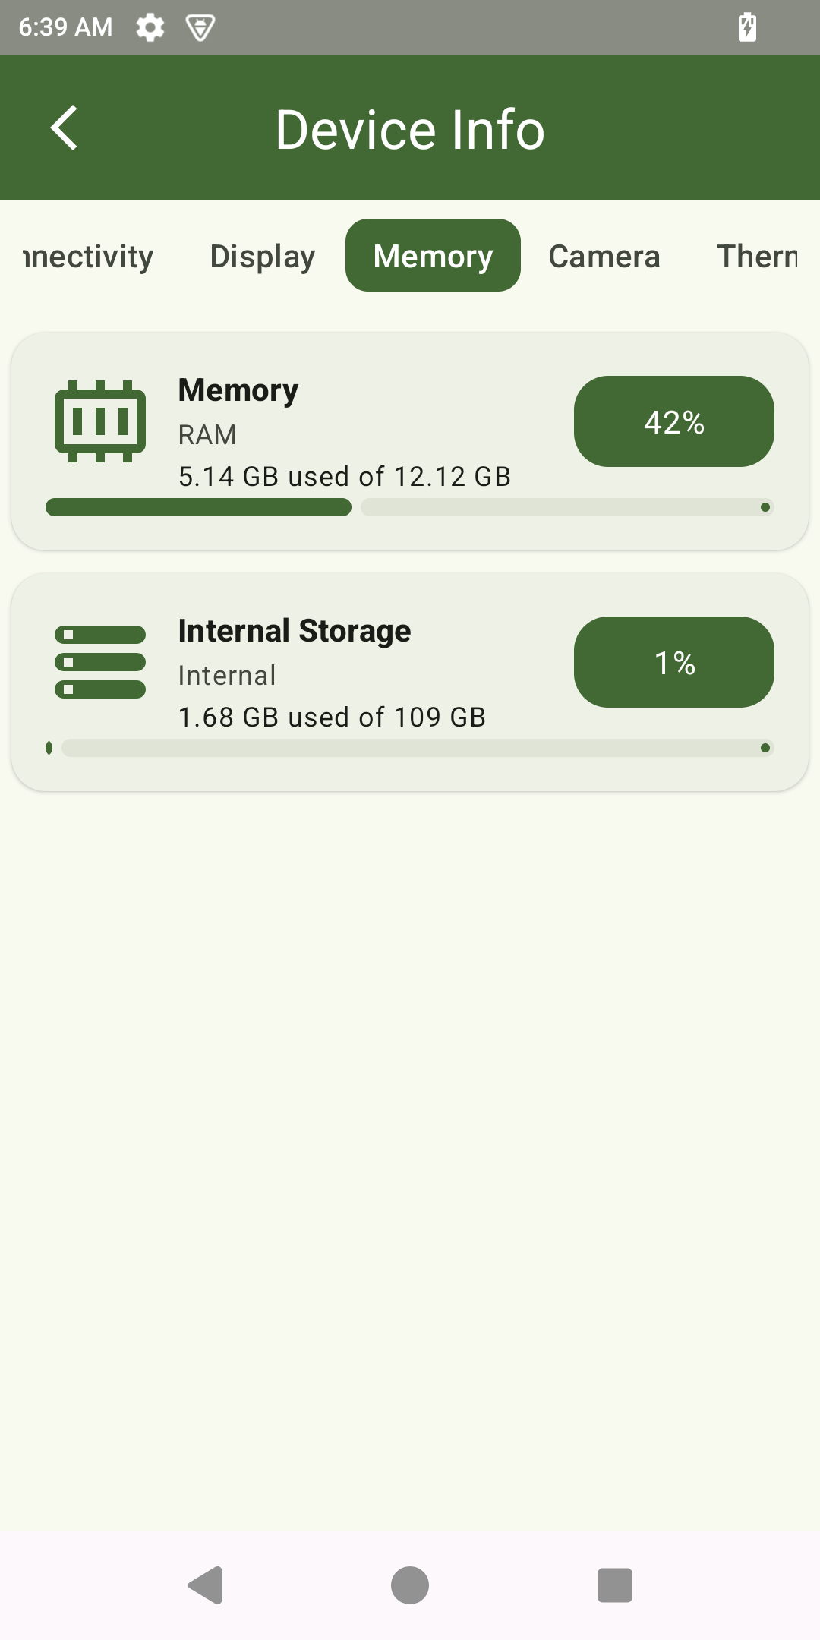
Task: Open settings gear in status bar
Action: 150,27
